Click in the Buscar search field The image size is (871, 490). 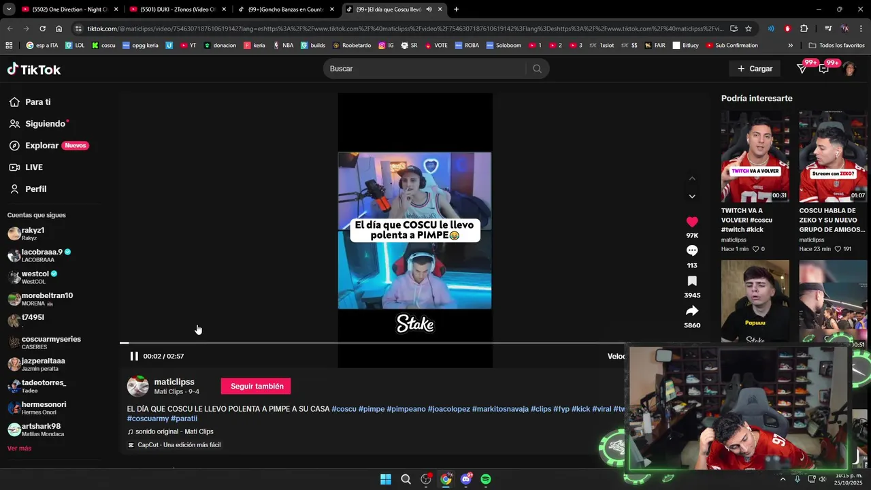pyautogui.click(x=425, y=69)
